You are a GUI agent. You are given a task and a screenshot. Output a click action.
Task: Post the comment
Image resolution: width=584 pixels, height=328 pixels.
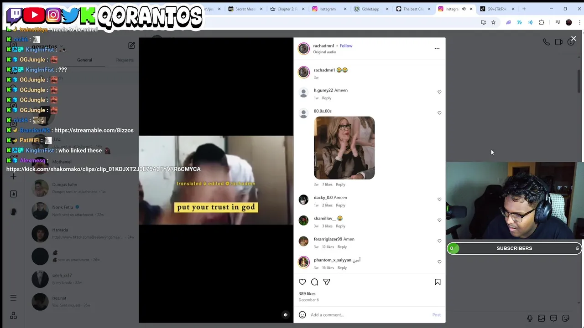(436, 315)
